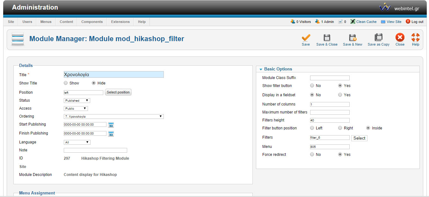429x197 pixels.
Task: Set Show Title to Show
Action: [66, 83]
